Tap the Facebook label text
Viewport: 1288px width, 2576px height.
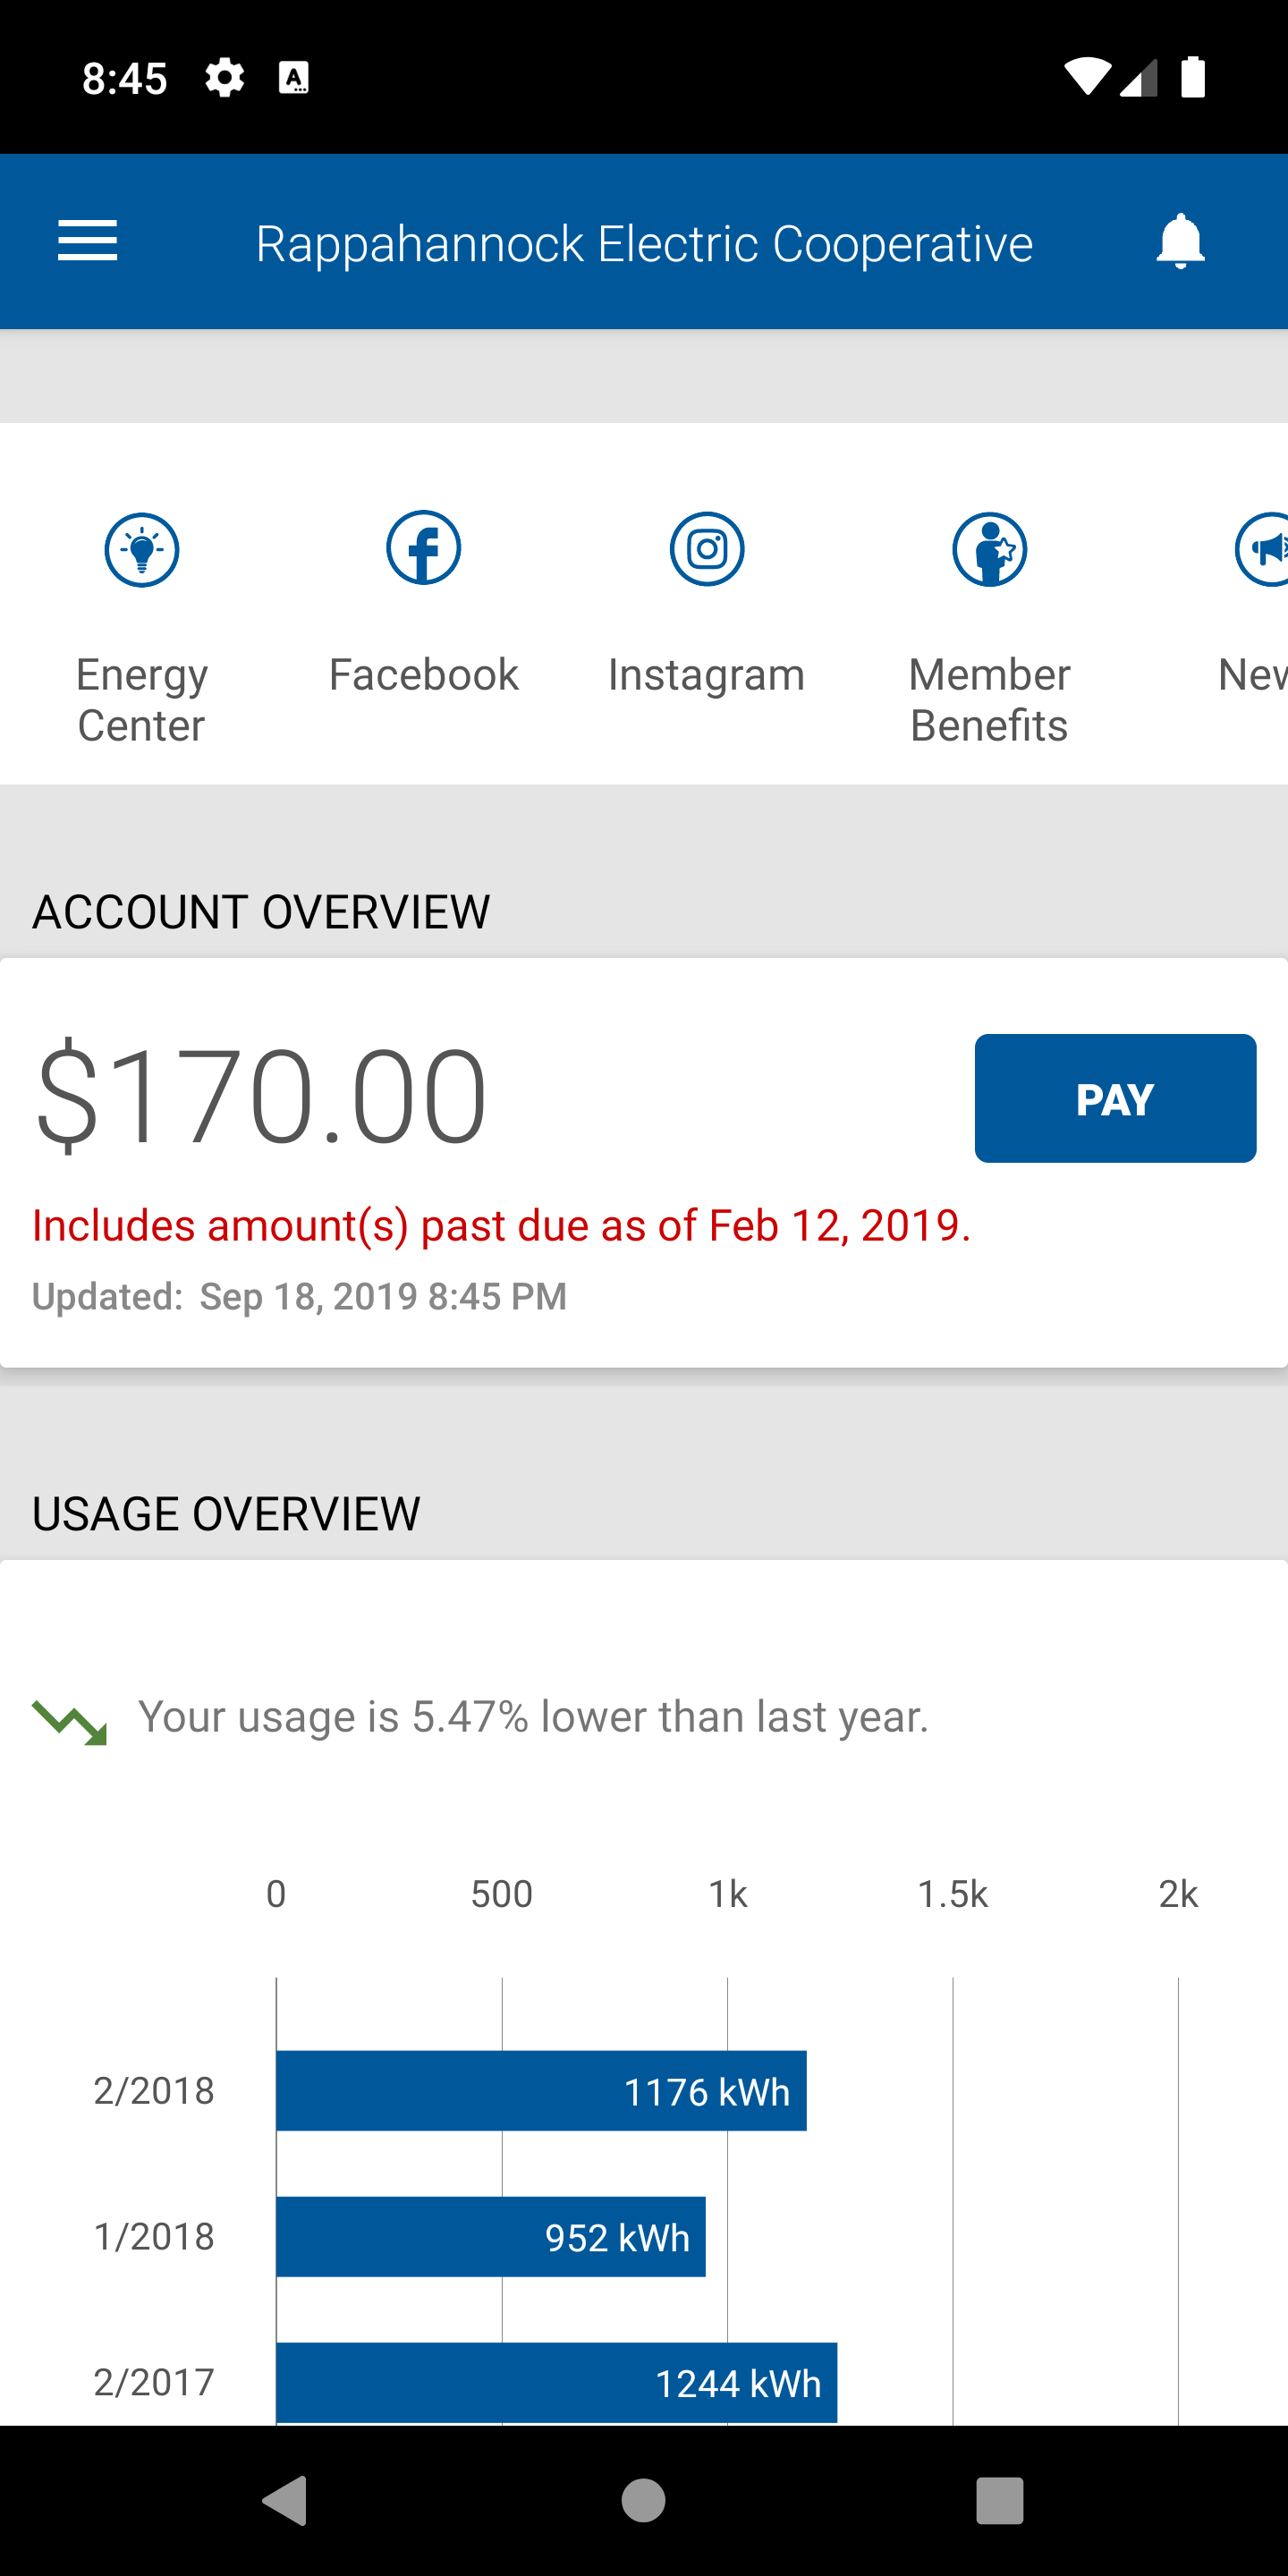pos(424,675)
